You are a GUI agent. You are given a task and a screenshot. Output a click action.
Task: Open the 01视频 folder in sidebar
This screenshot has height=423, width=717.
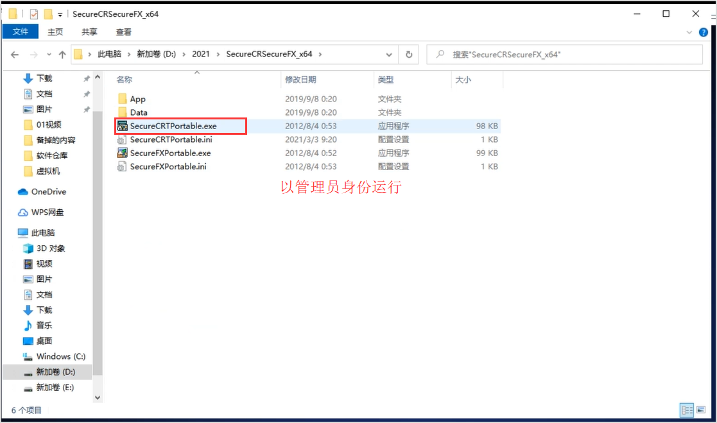pyautogui.click(x=49, y=125)
